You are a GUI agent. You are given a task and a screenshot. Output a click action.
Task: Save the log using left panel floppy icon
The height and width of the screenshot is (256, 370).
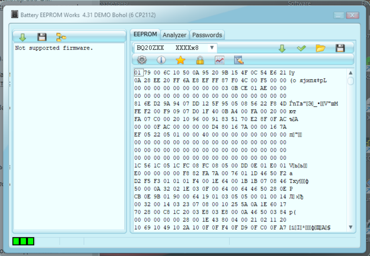pos(42,37)
